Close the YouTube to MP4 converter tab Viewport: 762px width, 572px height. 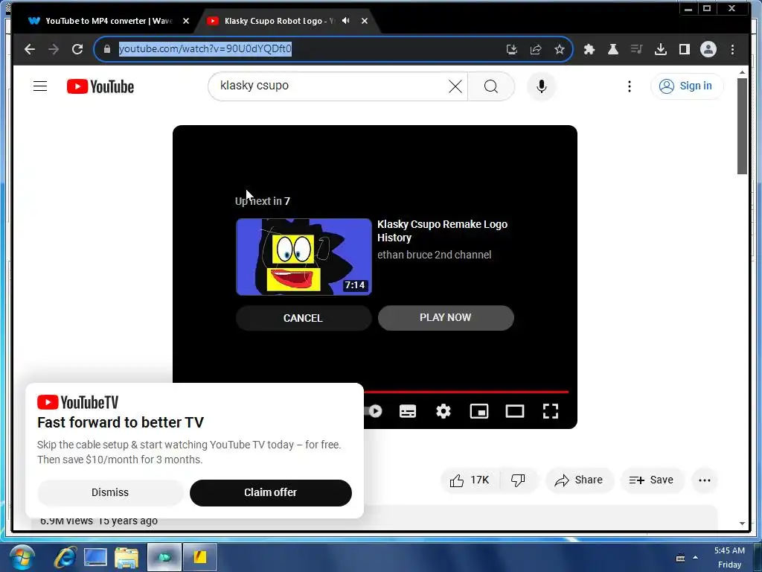[186, 21]
